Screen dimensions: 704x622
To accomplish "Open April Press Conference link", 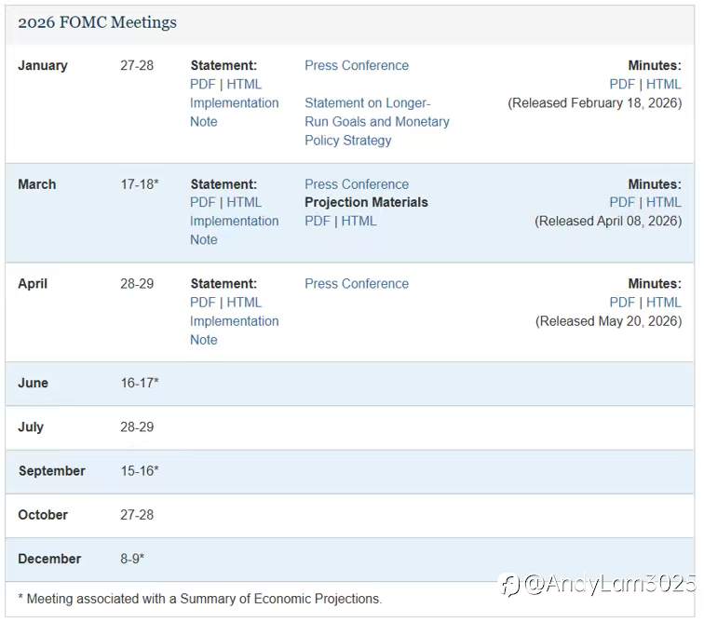I will 357,284.
